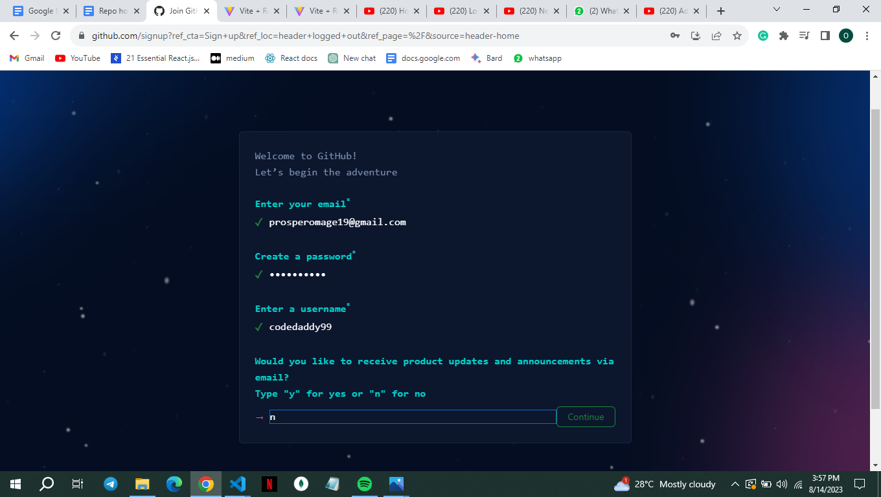
Task: Click the green Continue button
Action: pos(586,417)
